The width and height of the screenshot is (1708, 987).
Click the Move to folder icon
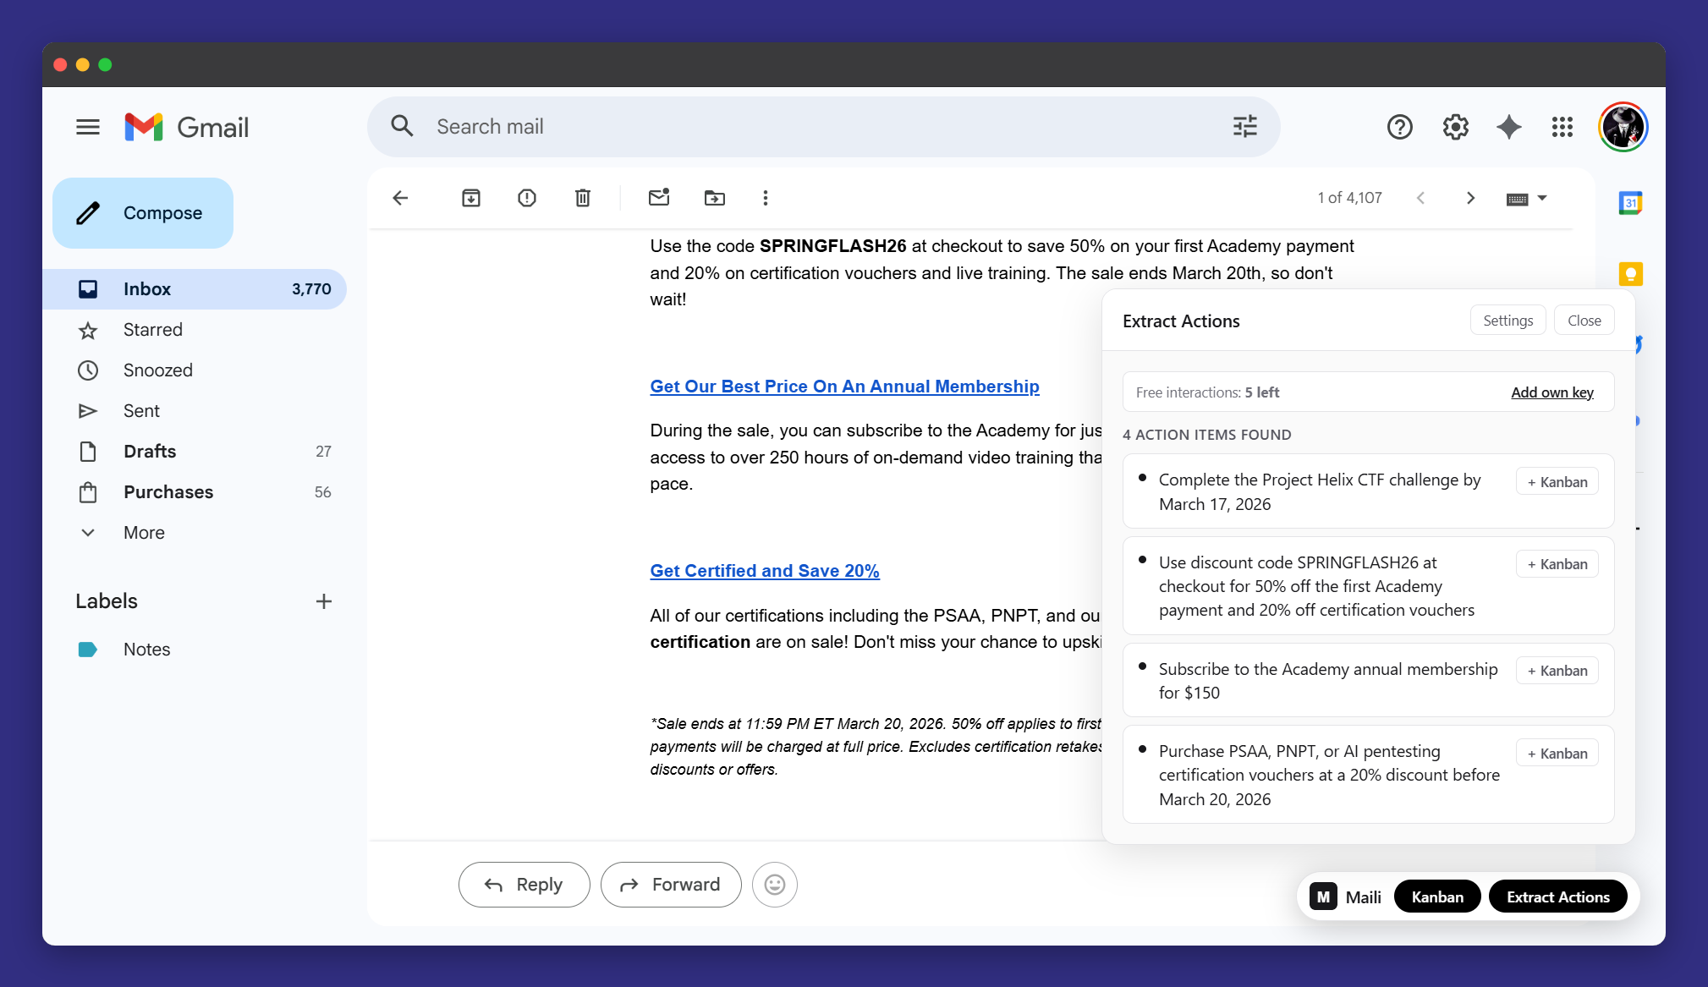click(x=715, y=198)
